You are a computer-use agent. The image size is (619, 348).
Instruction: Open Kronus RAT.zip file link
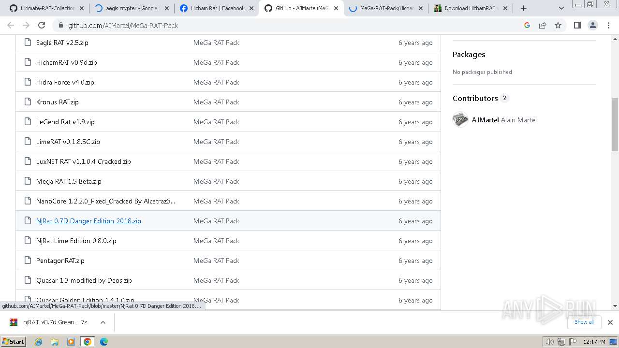click(57, 102)
